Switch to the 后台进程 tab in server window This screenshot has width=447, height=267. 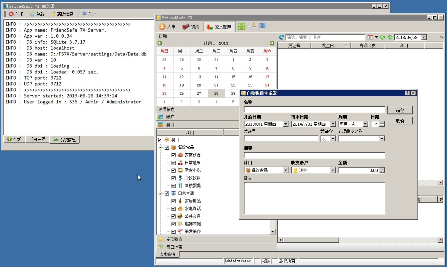pyautogui.click(x=37, y=140)
